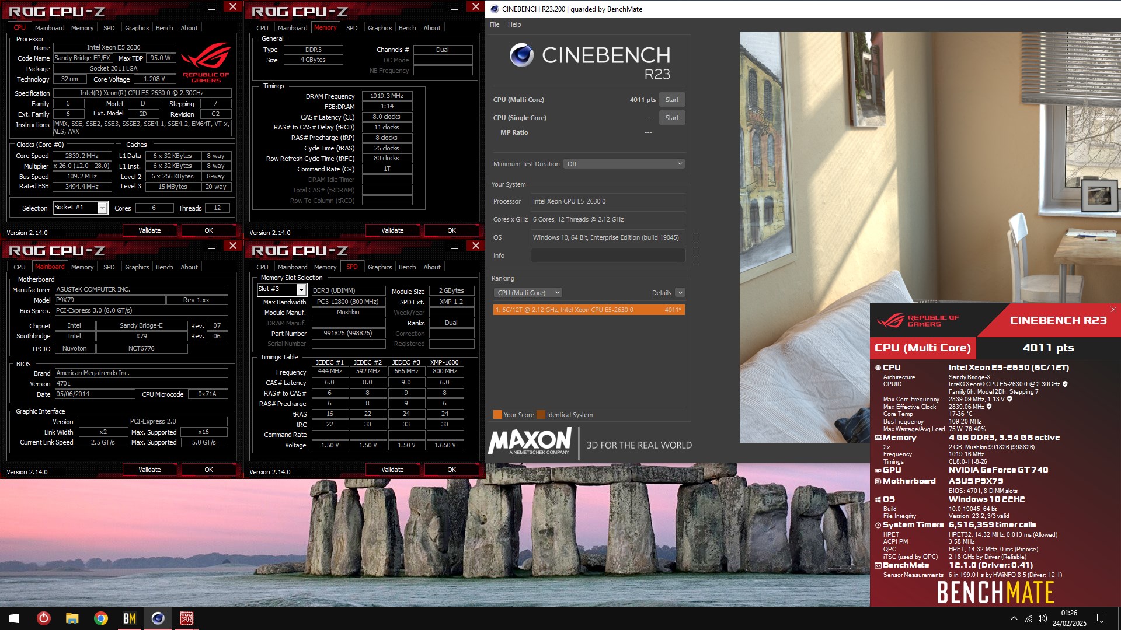Image resolution: width=1121 pixels, height=630 pixels.
Task: Open Graphics tab in CPU-Z memory timings window
Action: [380, 28]
